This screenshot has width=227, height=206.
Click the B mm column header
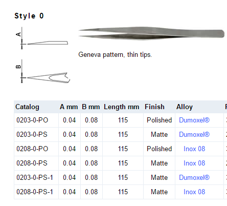pos(91,107)
